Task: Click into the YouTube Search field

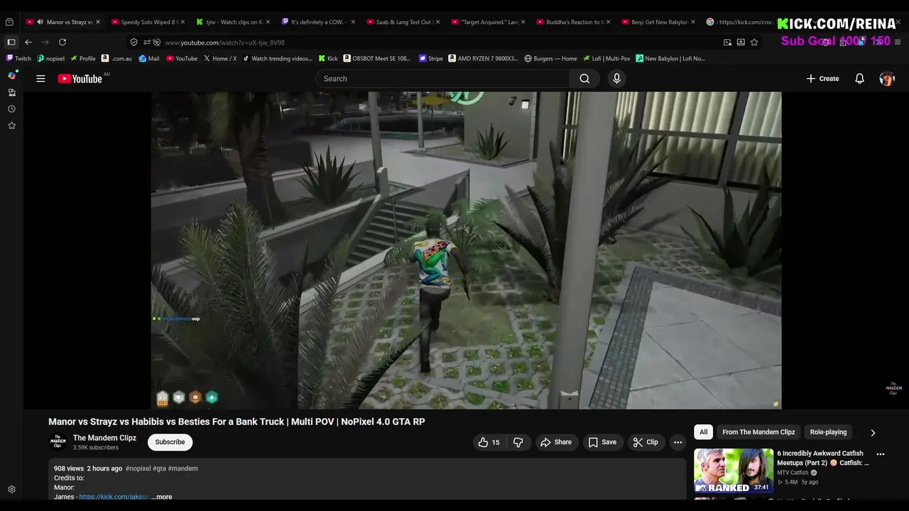Action: pyautogui.click(x=444, y=79)
